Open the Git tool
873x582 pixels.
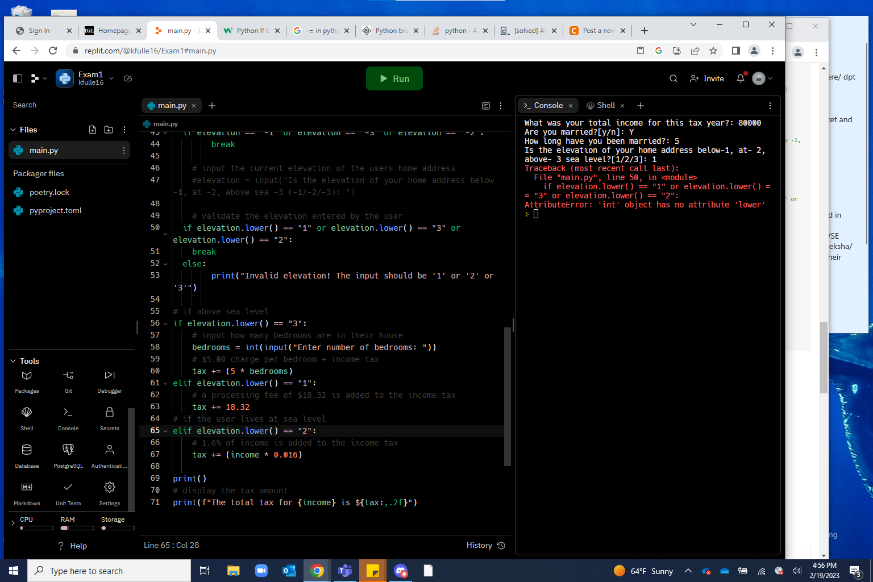point(68,381)
